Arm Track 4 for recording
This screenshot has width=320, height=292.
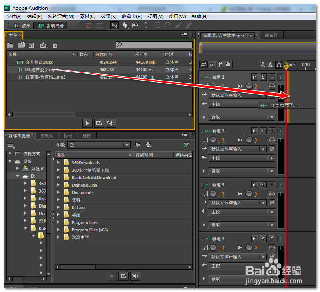coord(272,239)
